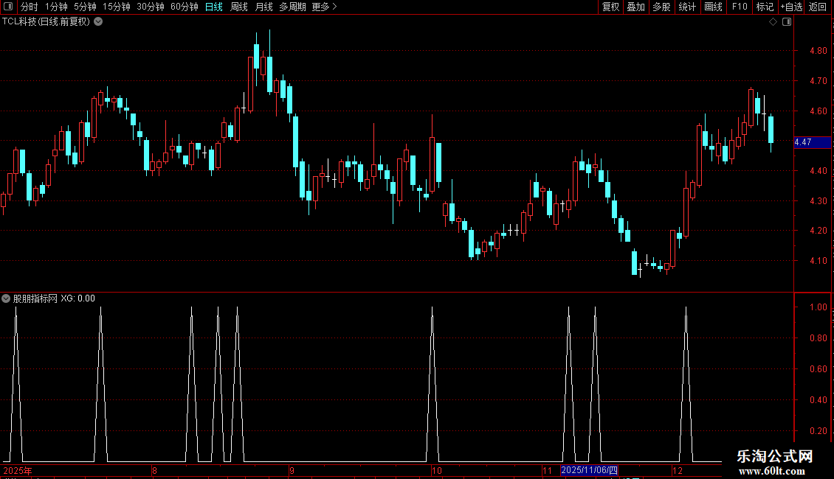Switch to 分时 intraday view
The image size is (834, 479).
pos(30,7)
